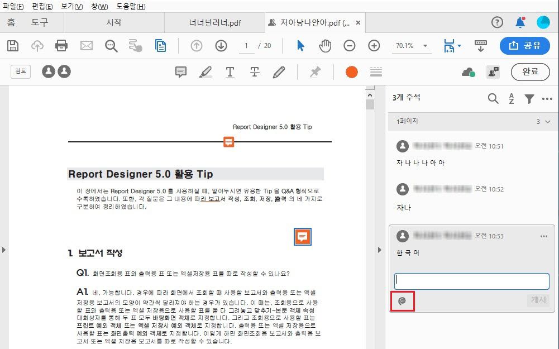The width and height of the screenshot is (559, 349).
Task: Select the Highlighter annotation tool
Action: coord(204,71)
